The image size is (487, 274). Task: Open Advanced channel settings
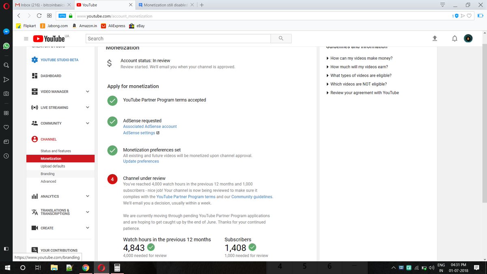[48, 181]
